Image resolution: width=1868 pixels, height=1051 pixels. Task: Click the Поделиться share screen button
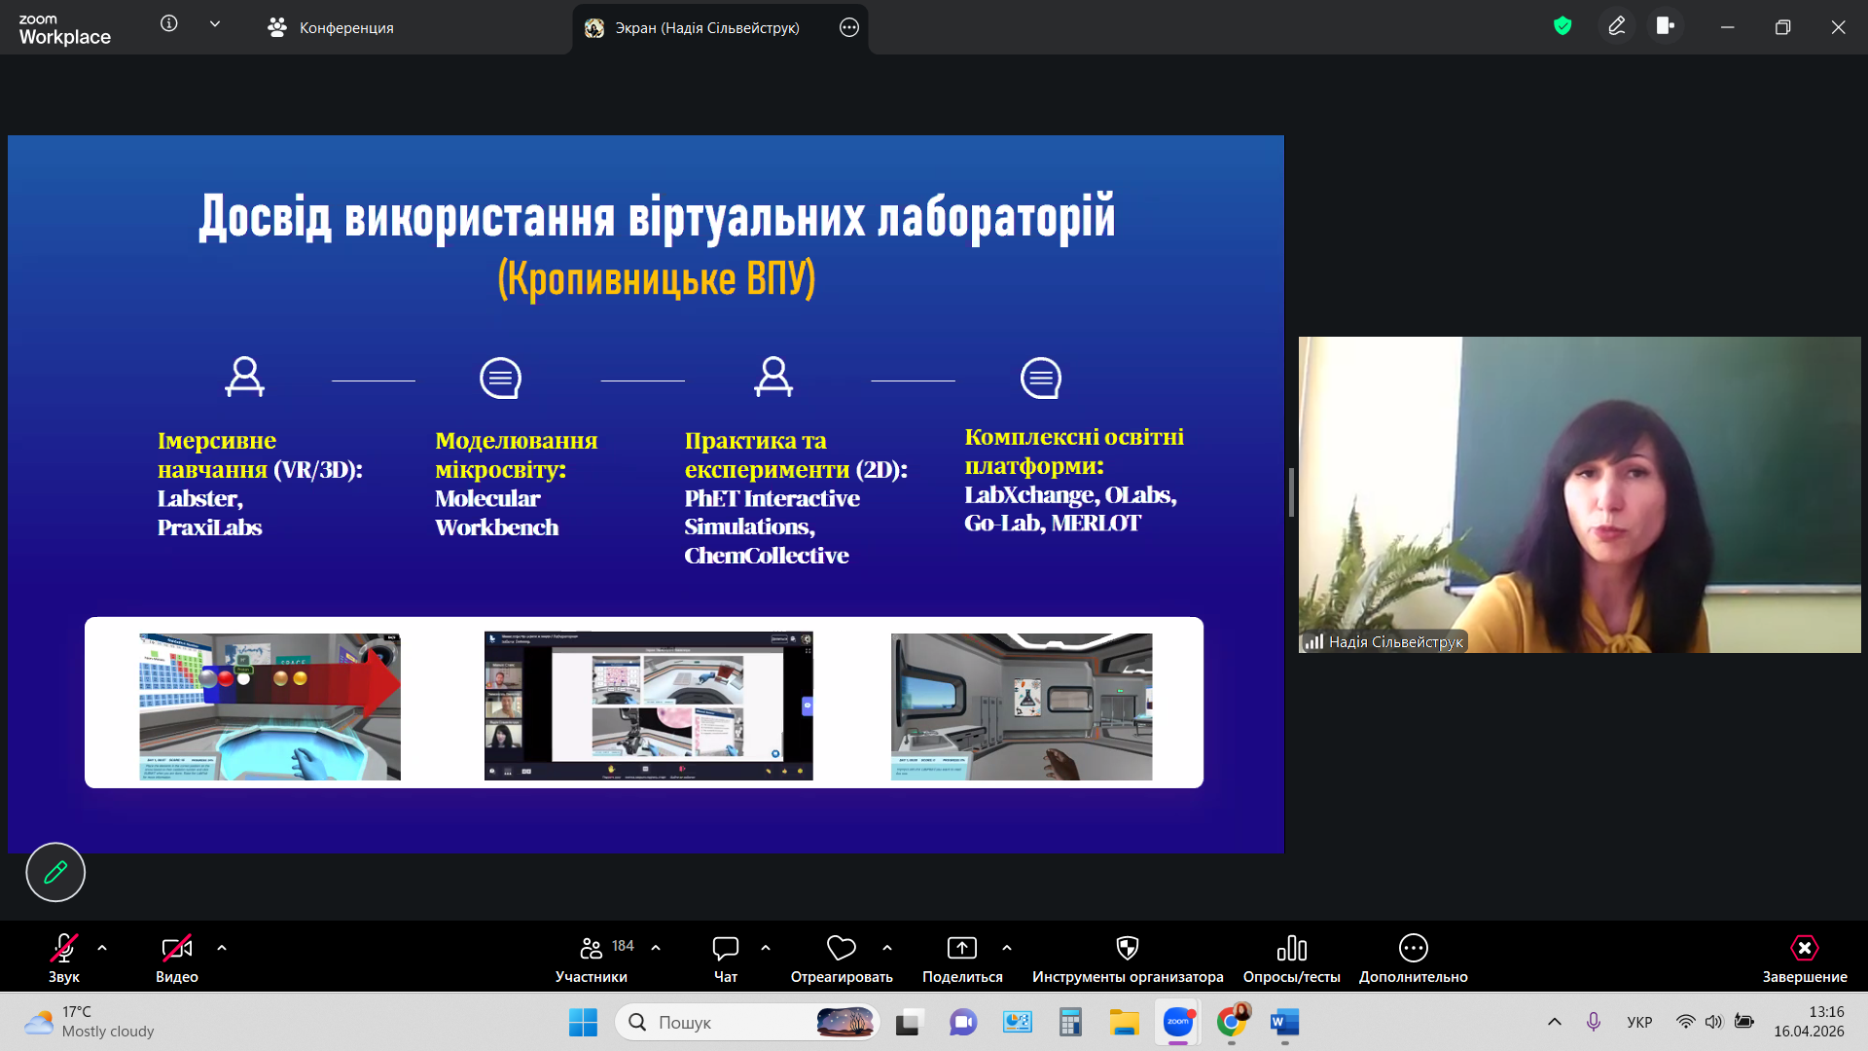(962, 959)
